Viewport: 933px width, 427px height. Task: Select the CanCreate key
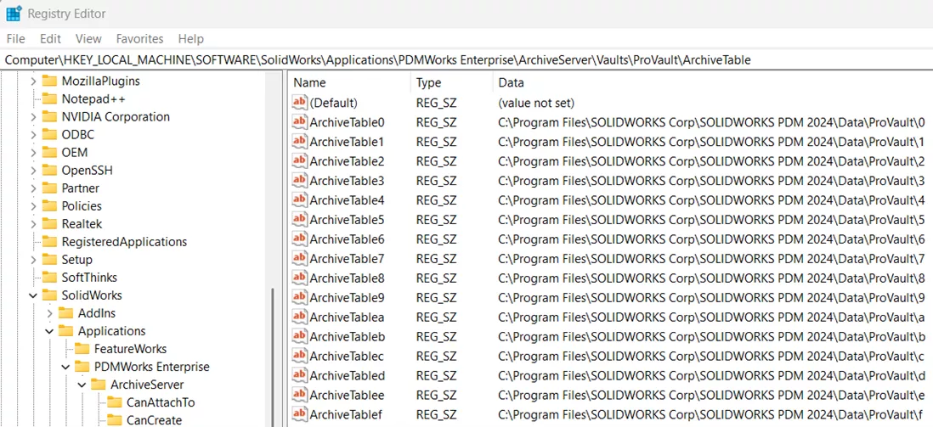[x=154, y=420]
